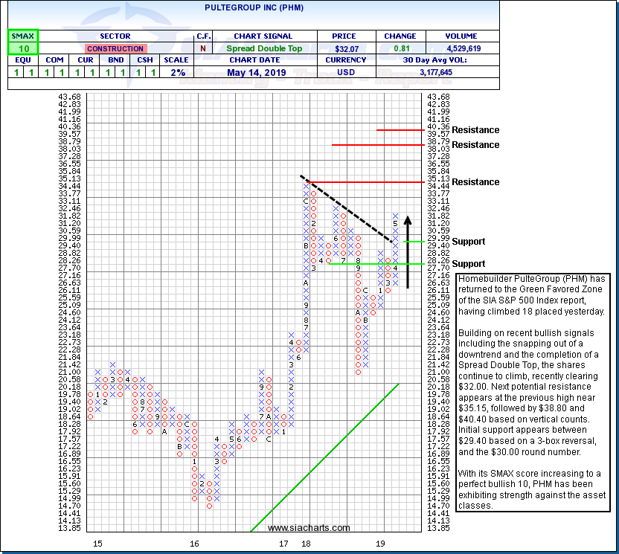The width and height of the screenshot is (619, 554).
Task: Click the green SMAX score box
Action: (x=23, y=48)
